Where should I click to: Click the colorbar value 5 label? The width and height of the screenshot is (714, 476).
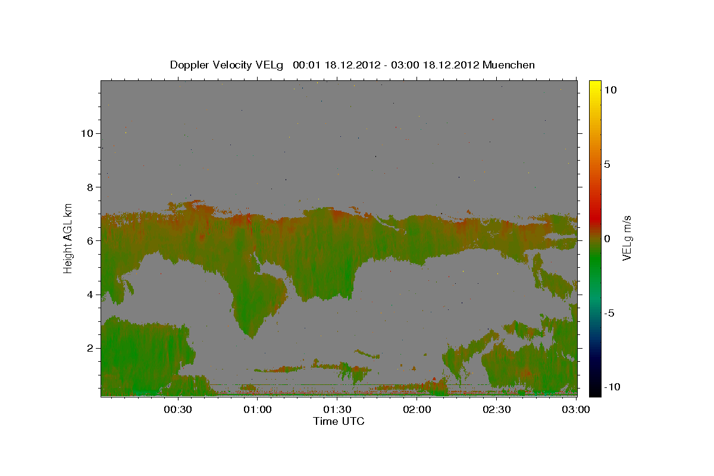coord(607,164)
